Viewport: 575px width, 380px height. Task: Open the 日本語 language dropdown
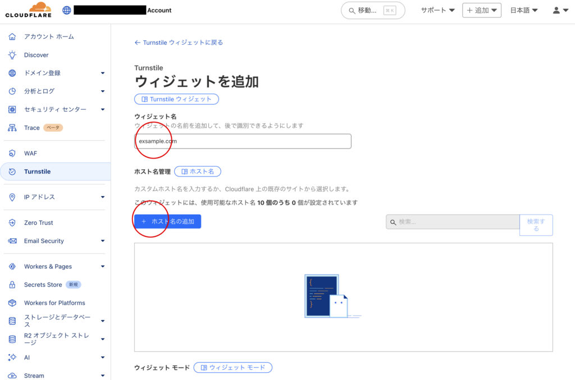point(524,10)
